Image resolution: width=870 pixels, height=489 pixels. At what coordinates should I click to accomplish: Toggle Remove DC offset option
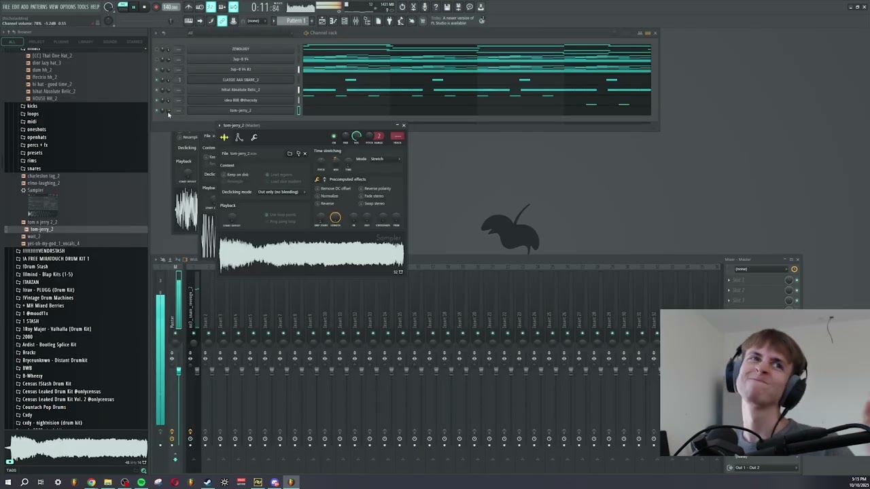coord(333,188)
